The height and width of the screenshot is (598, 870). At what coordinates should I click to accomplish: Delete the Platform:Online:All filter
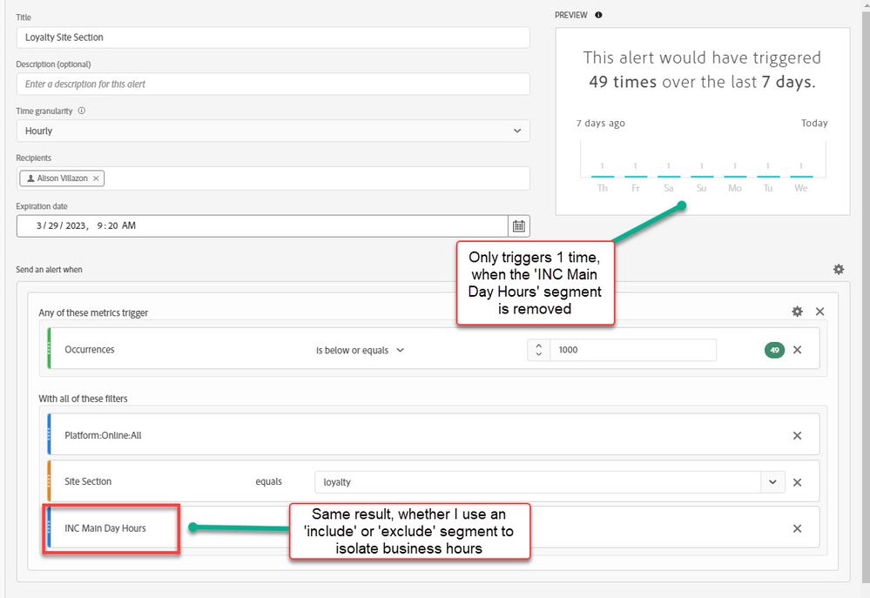[797, 435]
